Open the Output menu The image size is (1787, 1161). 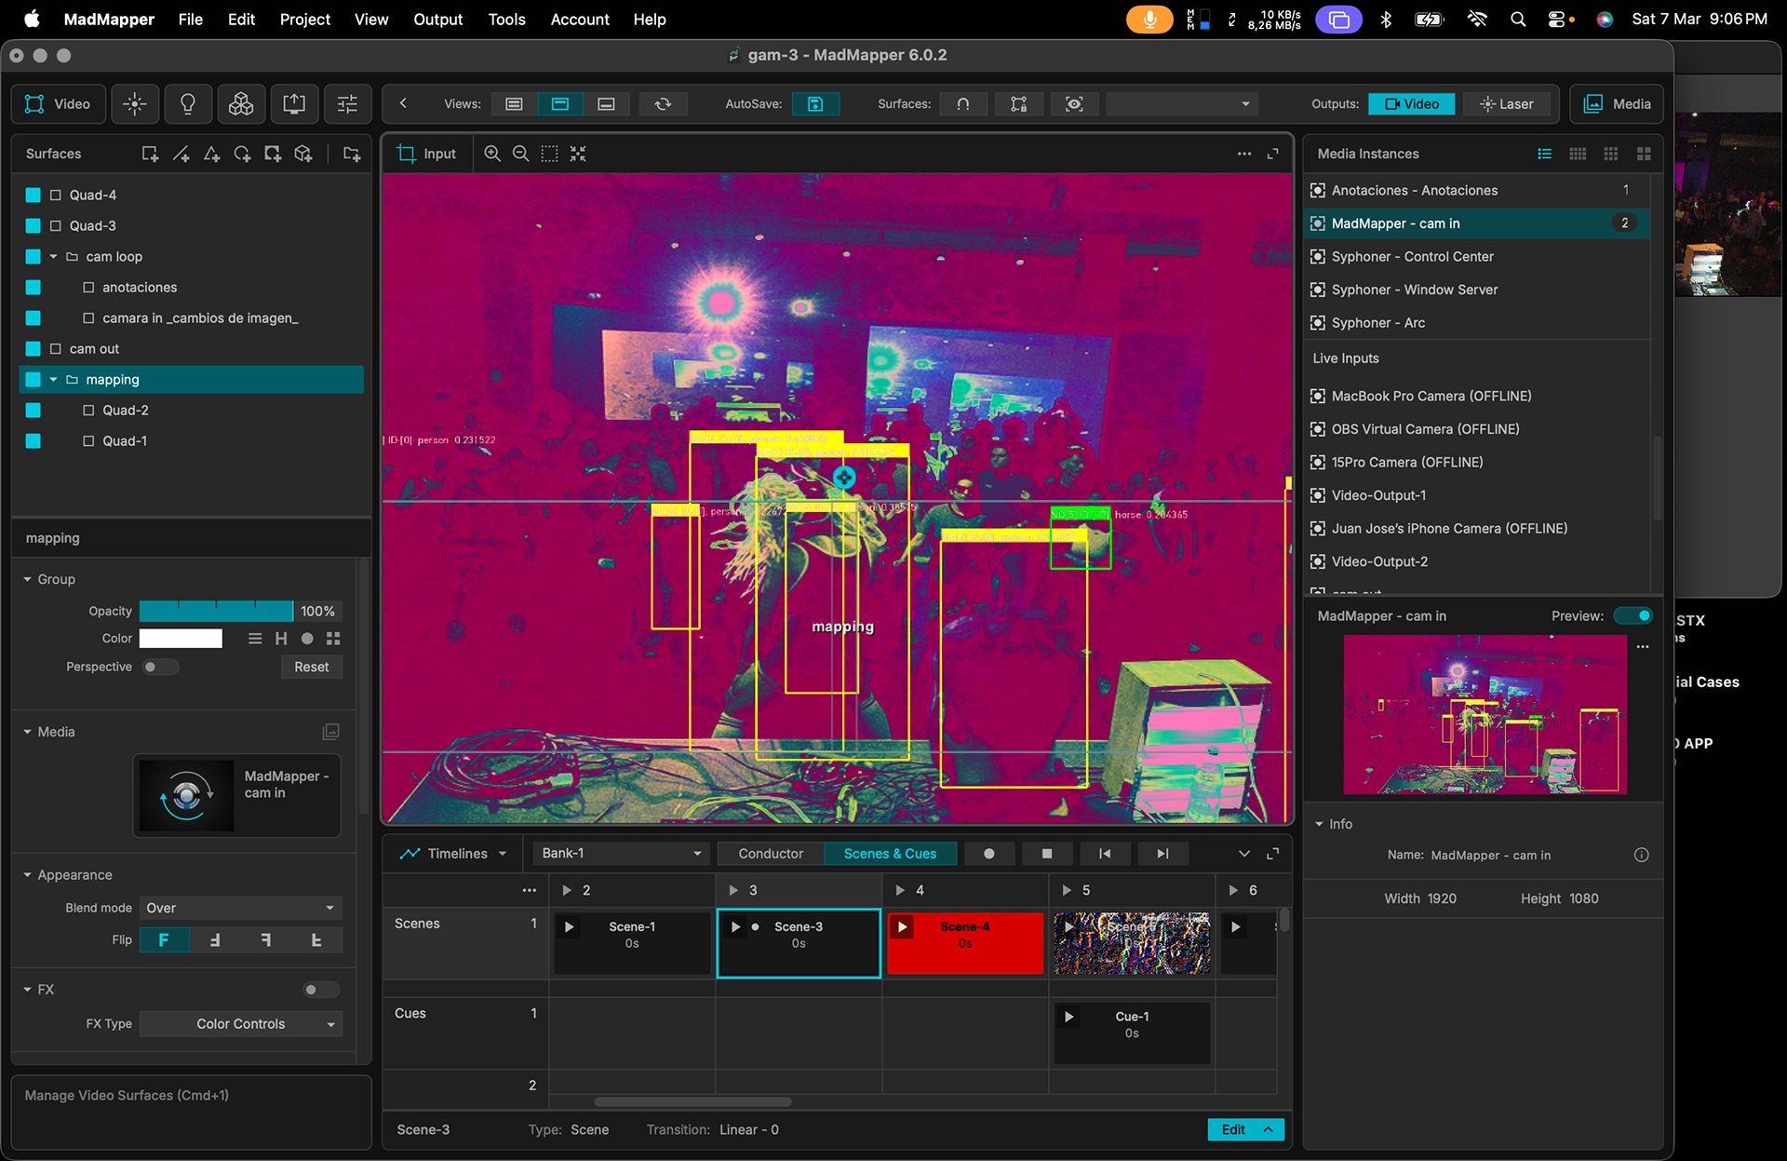437,19
